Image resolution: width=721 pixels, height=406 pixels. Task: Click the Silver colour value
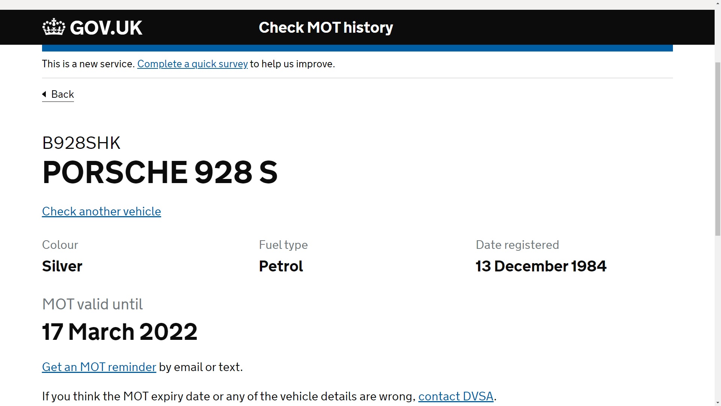point(62,266)
